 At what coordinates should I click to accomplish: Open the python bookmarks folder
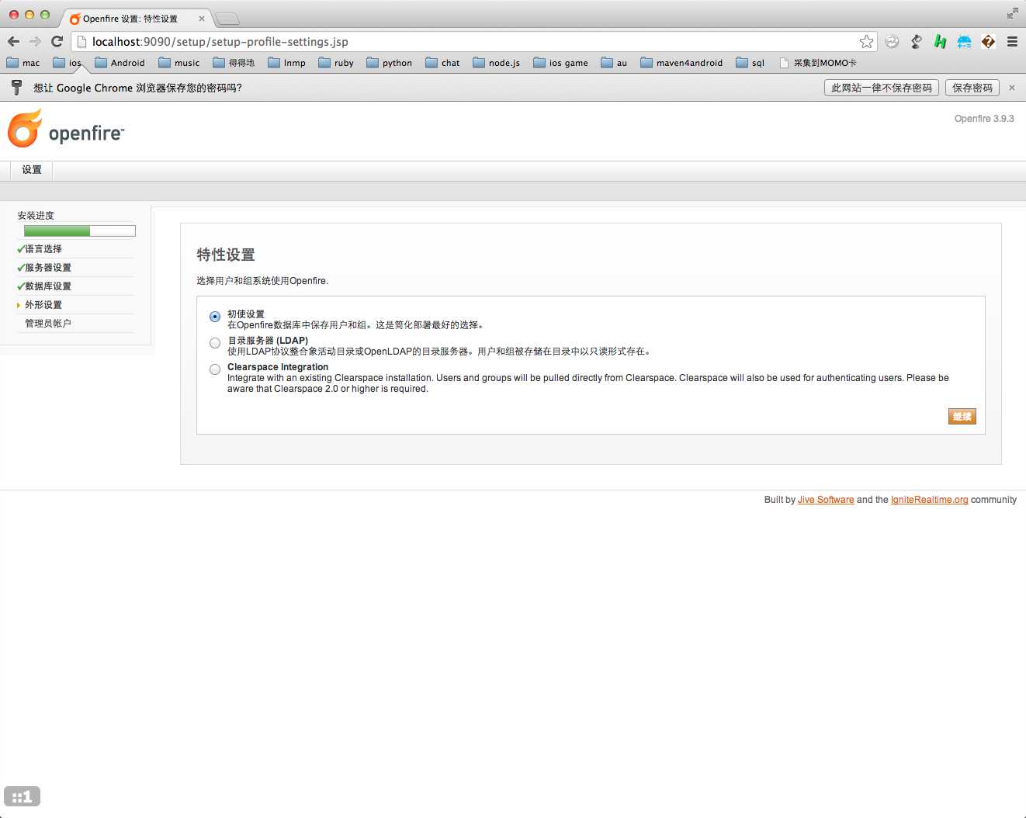coord(390,63)
